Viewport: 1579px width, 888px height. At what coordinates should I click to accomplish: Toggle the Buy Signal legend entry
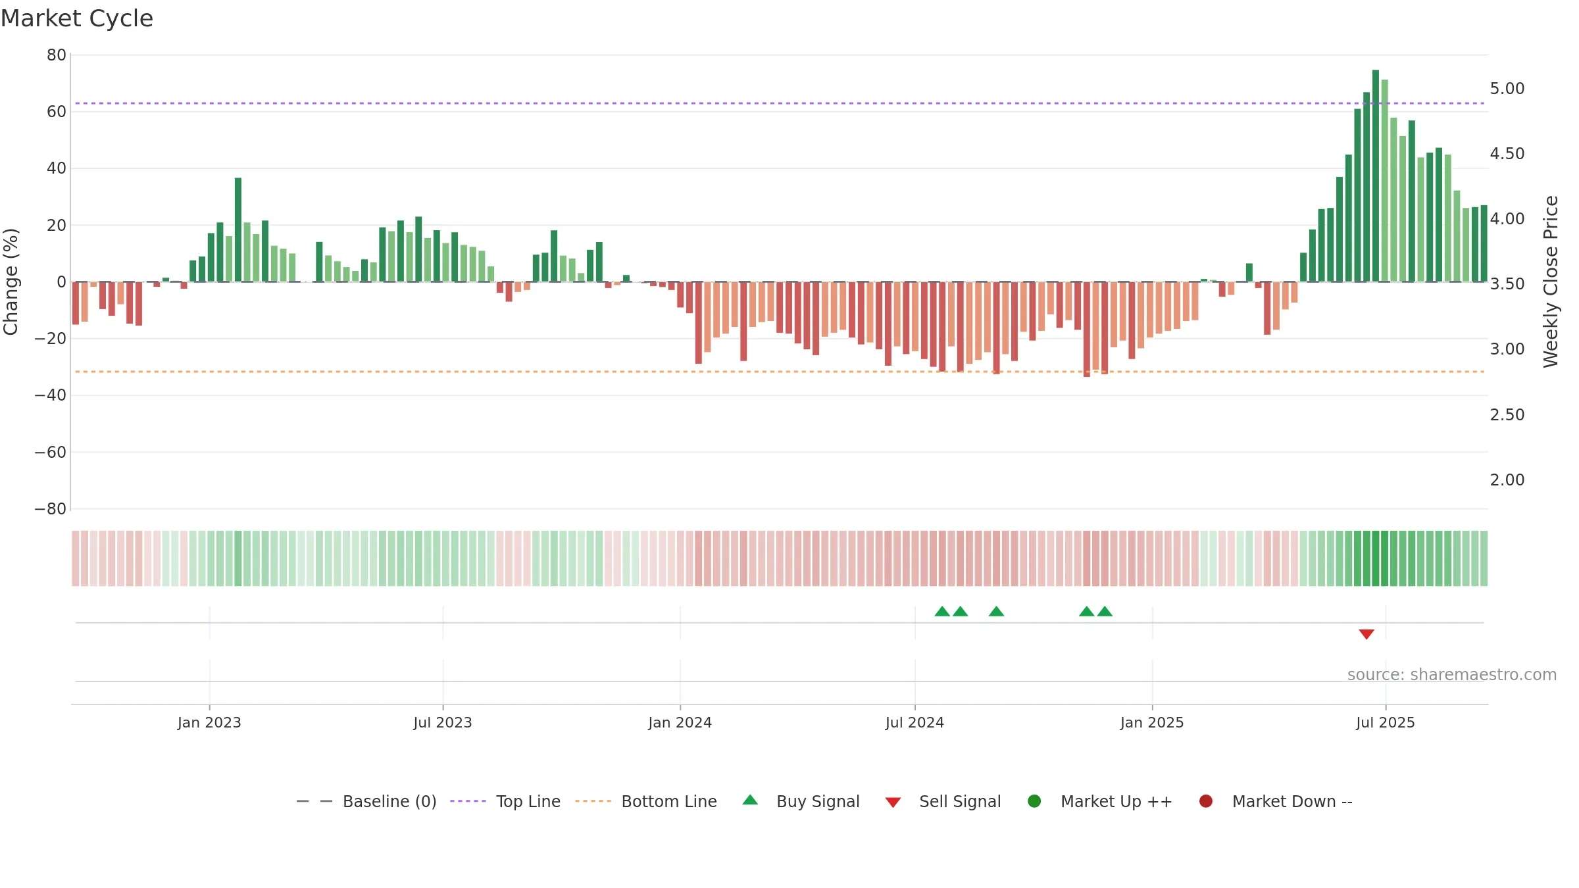coord(801,801)
